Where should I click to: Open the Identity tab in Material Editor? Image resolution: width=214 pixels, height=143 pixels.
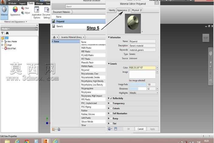pyautogui.click(x=112, y=10)
